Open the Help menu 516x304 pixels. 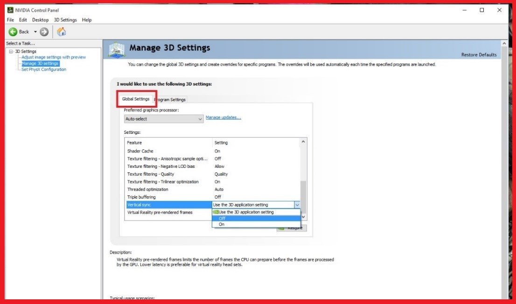pos(86,20)
